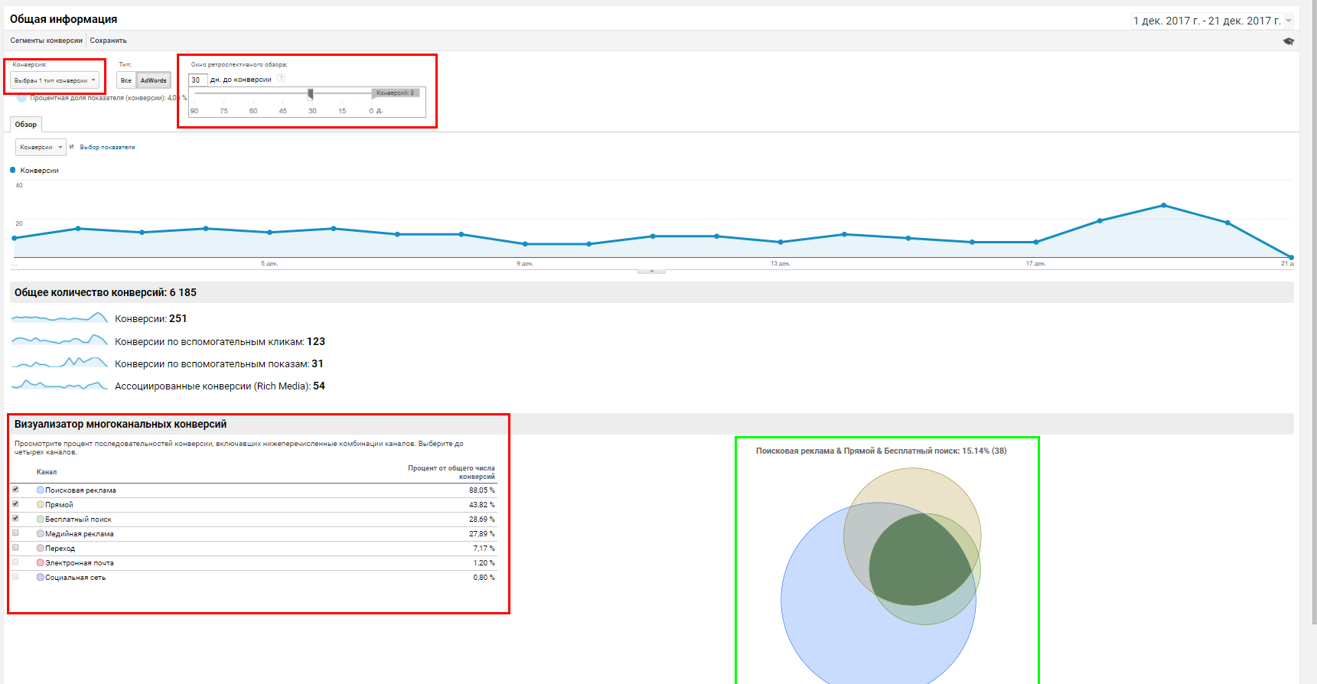Click the info icon beside Процентная доля показателя
Screen dimensions: 1317x684
click(x=21, y=98)
